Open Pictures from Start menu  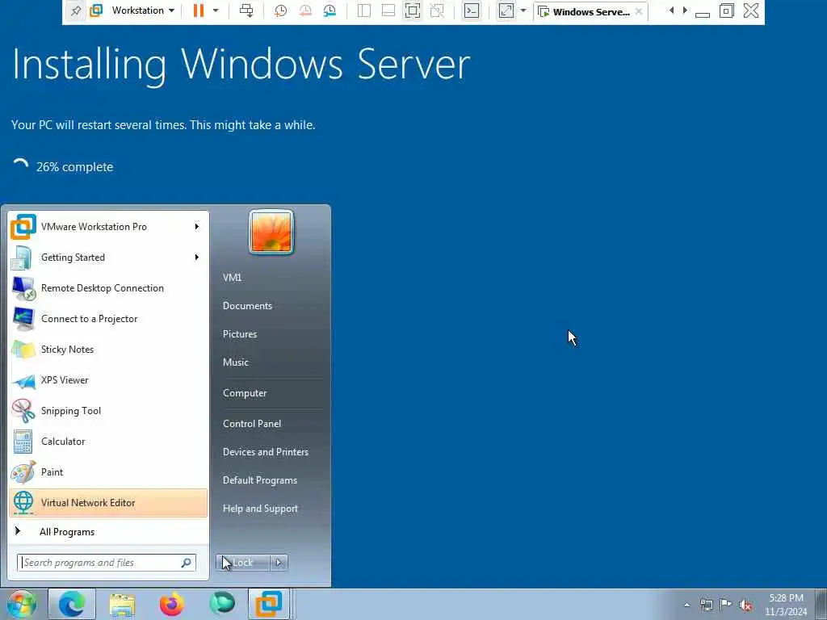pyautogui.click(x=240, y=334)
